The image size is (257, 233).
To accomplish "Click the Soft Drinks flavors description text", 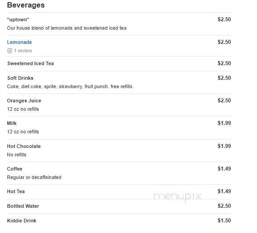I will point(70,86).
